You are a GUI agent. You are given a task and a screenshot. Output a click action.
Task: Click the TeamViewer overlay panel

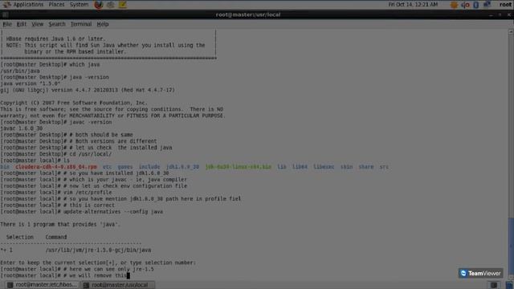(x=480, y=273)
